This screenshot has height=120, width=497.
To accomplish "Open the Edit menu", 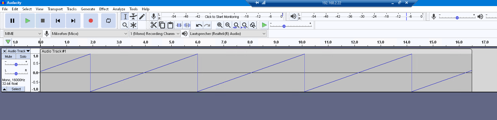I will coord(15,9).
